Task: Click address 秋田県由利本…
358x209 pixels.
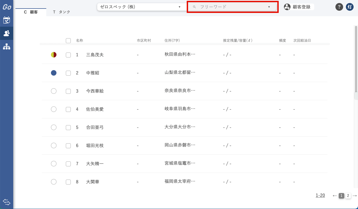Action: [x=180, y=54]
